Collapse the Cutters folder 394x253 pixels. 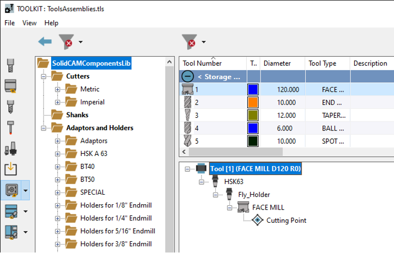(x=44, y=76)
